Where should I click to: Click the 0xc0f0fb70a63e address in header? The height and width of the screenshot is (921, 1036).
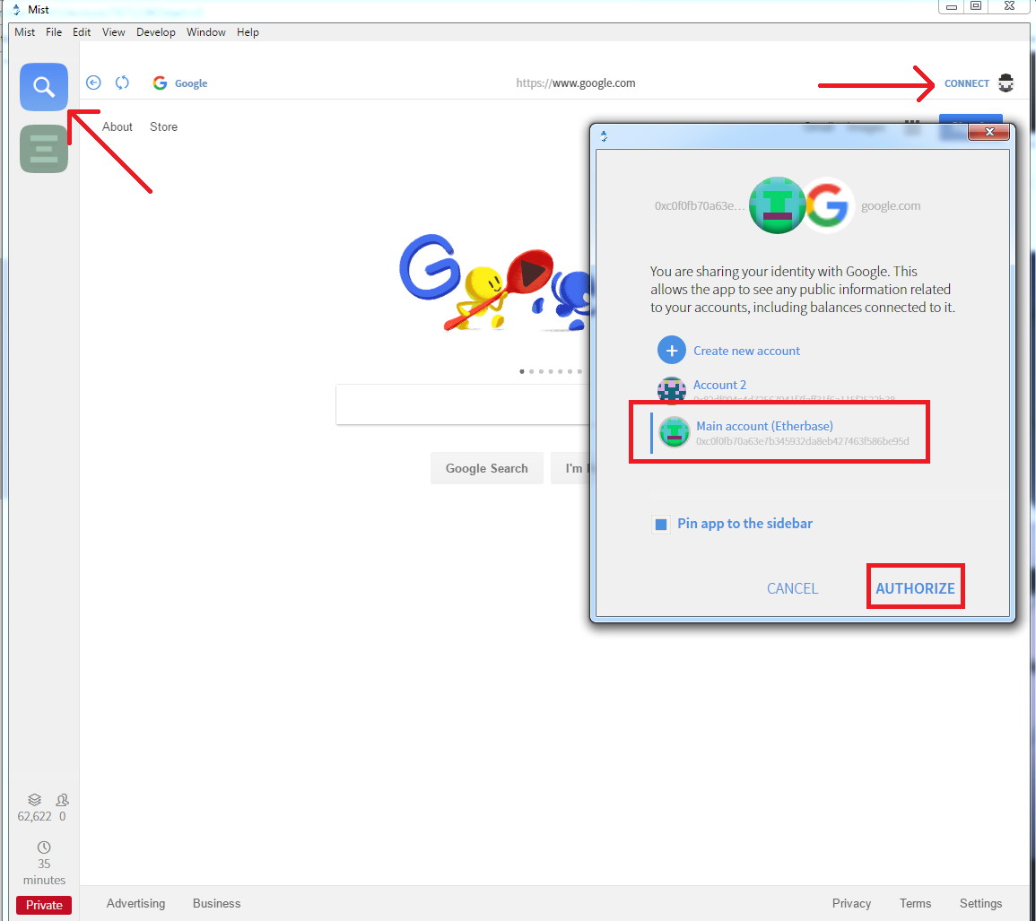click(699, 205)
